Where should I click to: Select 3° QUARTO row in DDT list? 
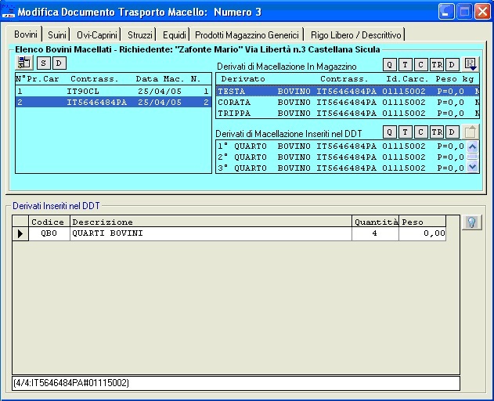[341, 168]
